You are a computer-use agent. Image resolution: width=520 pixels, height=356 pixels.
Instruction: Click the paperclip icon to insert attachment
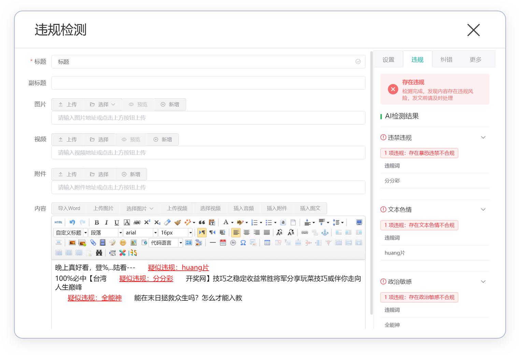pos(92,242)
